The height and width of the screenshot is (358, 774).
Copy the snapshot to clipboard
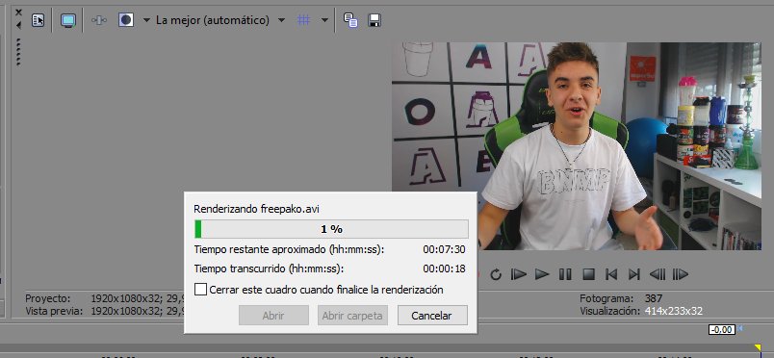click(x=350, y=20)
